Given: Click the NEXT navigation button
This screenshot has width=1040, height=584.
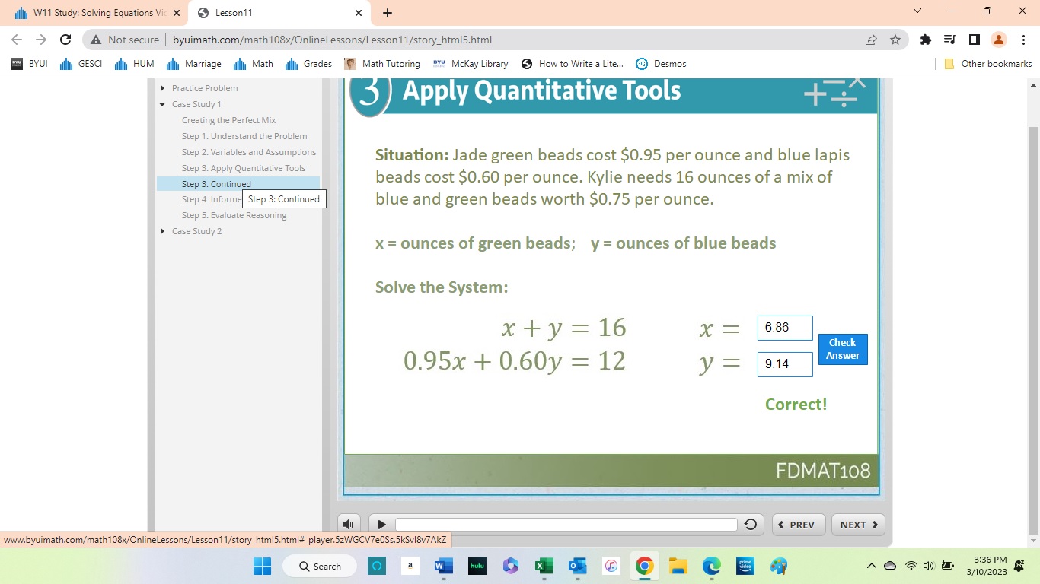Looking at the screenshot, I should (x=857, y=524).
